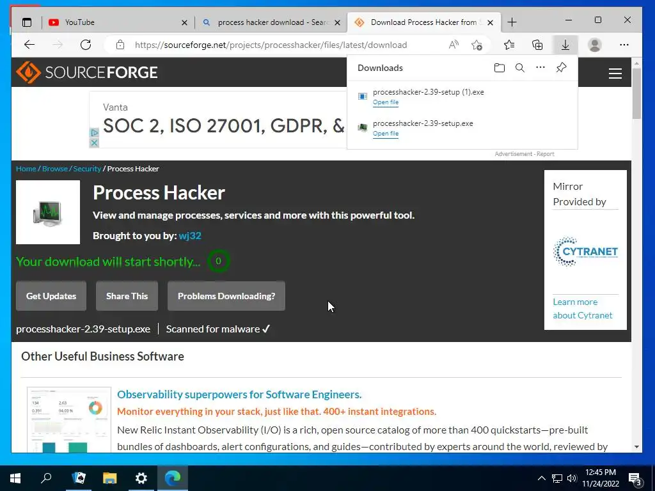
Task: Open the downloads folder icon
Action: (x=499, y=68)
